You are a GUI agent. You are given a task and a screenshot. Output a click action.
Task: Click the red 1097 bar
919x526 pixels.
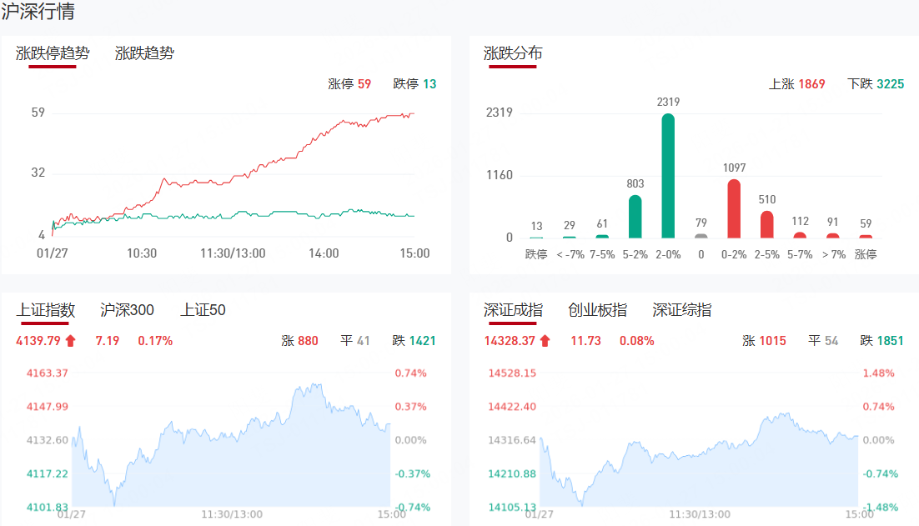pos(734,208)
